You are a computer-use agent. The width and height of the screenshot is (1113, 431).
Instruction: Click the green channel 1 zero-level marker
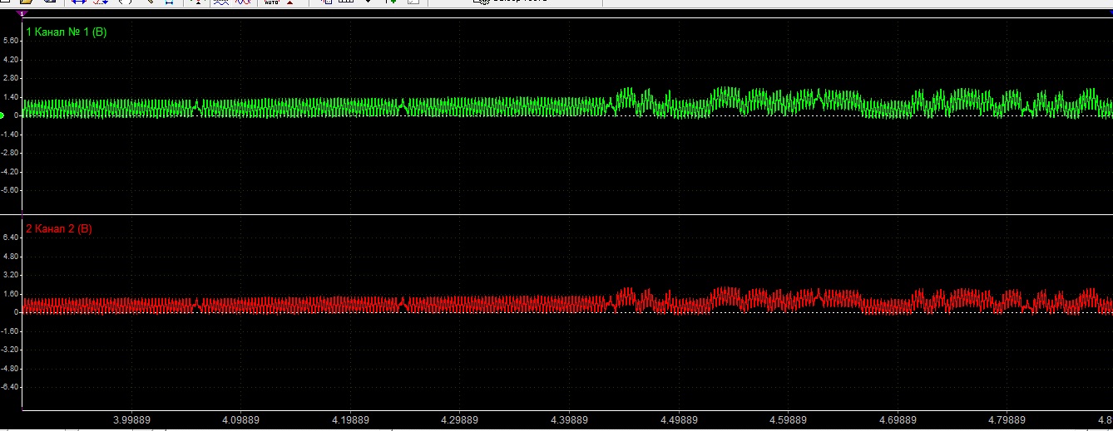pos(2,115)
